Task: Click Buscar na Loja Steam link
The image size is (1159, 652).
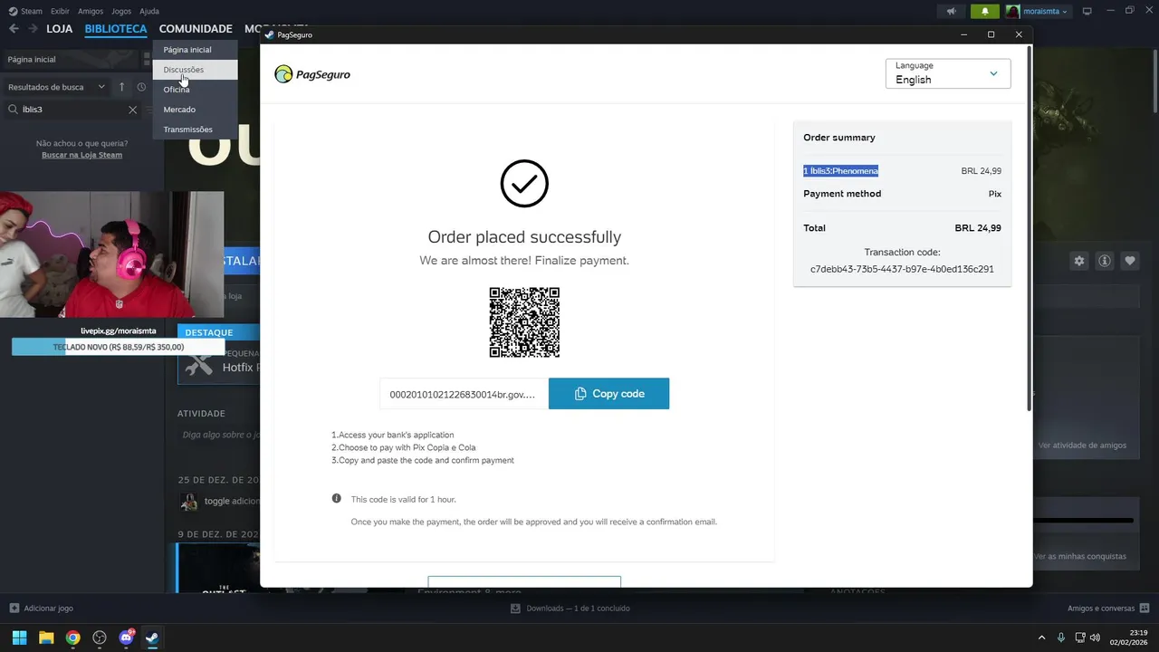Action: (x=81, y=155)
